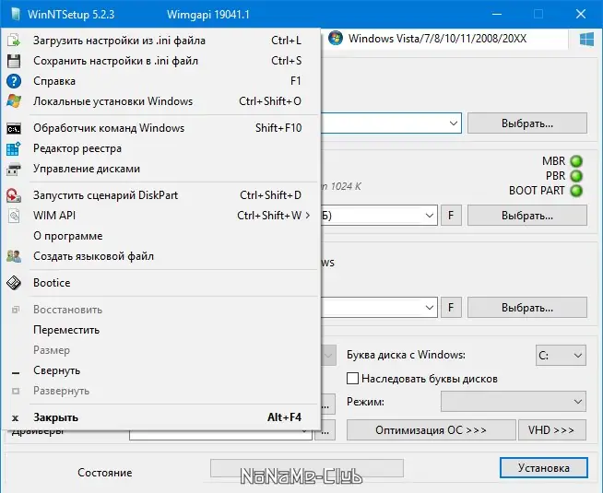Expand the boot drive selection dropdown

[x=430, y=216]
